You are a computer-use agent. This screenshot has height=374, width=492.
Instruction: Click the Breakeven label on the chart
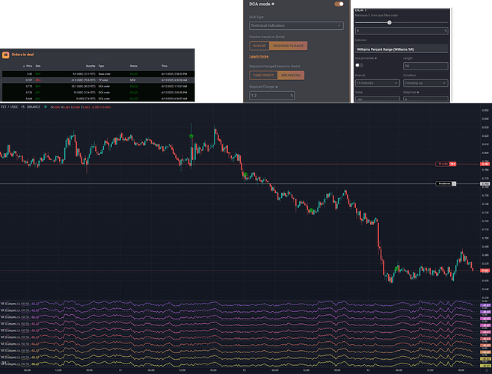(x=443, y=184)
